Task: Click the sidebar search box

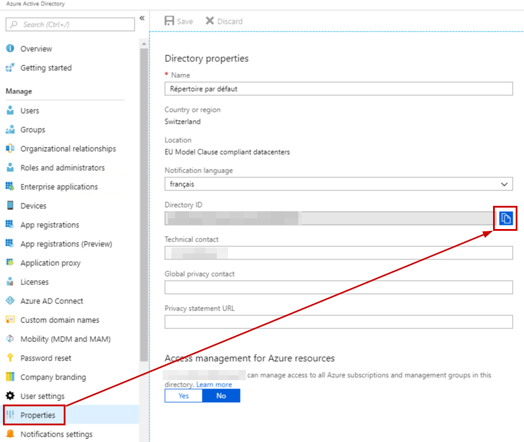Action: click(x=70, y=24)
